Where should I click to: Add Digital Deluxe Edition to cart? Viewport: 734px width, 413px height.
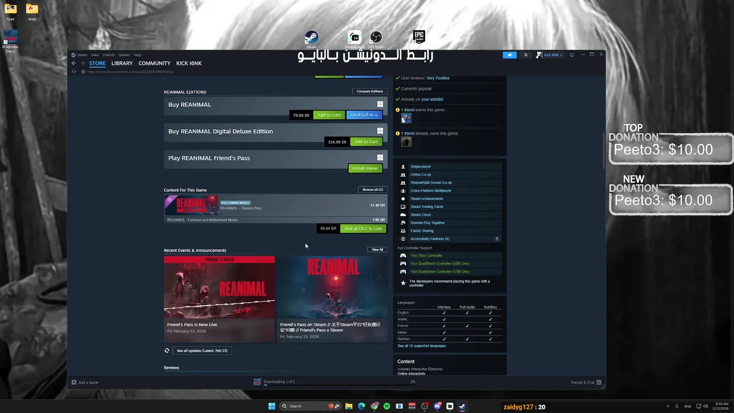click(366, 142)
